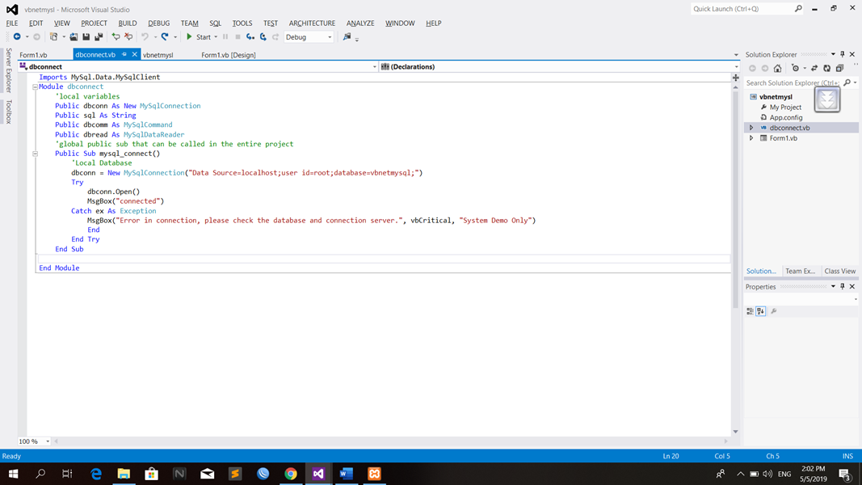Click the Search Solution Explorer input field
862x485 pixels.
point(793,82)
